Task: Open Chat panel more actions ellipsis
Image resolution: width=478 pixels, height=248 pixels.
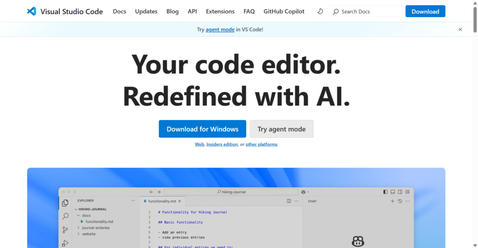Action: tap(407, 201)
